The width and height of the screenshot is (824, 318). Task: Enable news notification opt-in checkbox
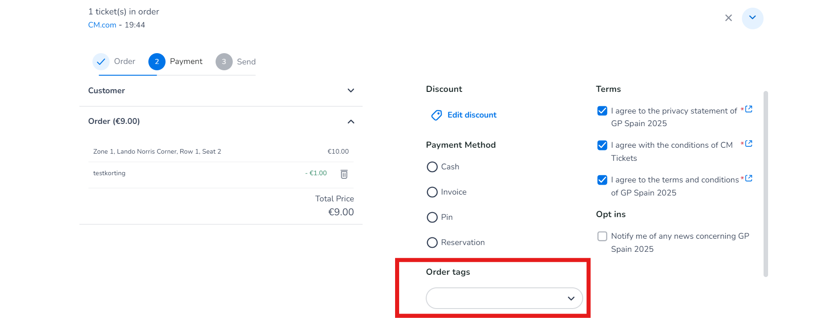pos(602,236)
